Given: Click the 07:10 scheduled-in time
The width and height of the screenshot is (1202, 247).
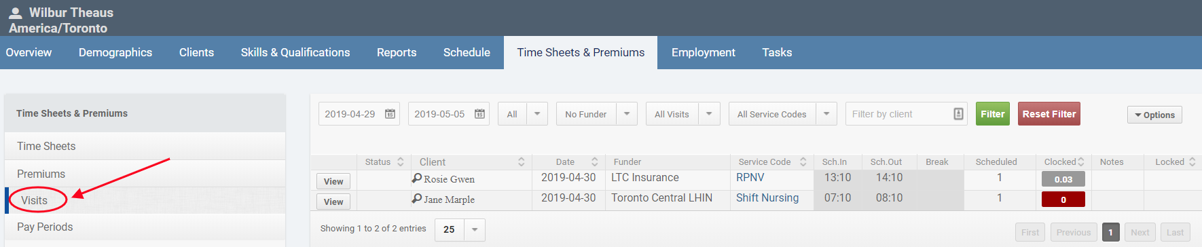Looking at the screenshot, I should point(837,197).
